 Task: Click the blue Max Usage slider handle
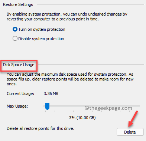pyautogui.click(x=47, y=106)
